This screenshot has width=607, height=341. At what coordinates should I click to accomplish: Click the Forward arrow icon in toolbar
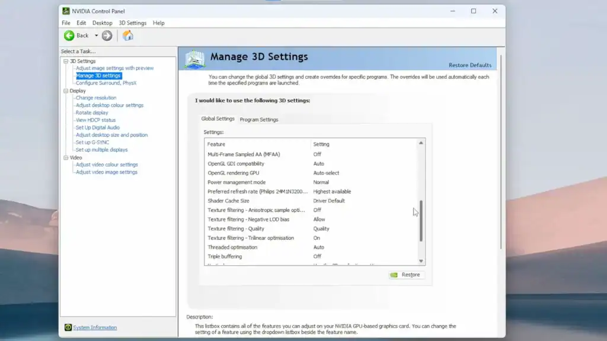point(107,36)
